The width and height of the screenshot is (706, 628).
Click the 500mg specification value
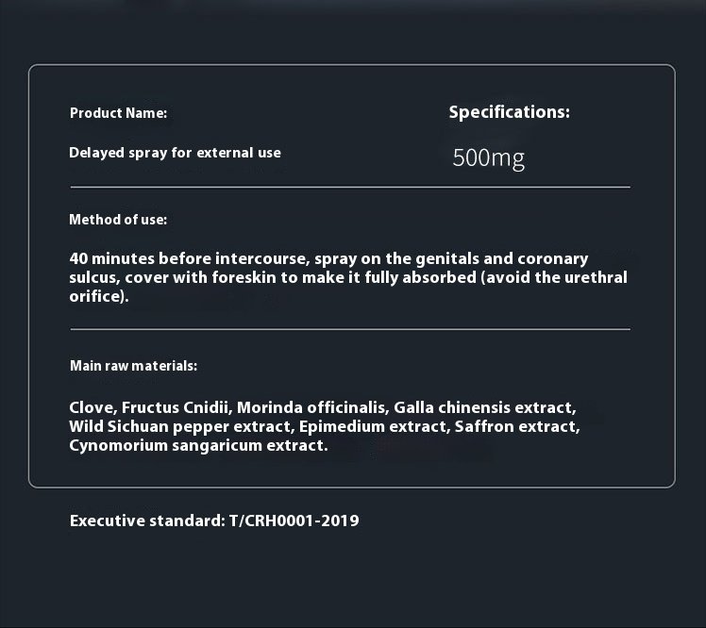[489, 158]
